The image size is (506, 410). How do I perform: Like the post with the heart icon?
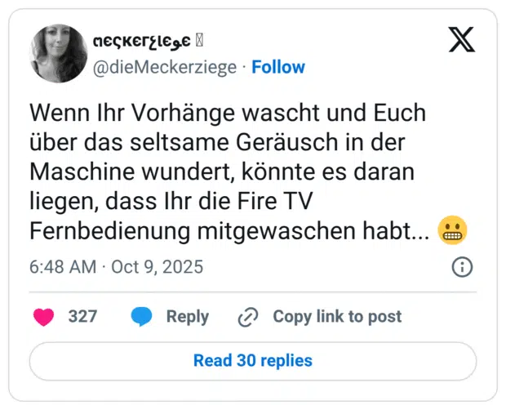(44, 316)
